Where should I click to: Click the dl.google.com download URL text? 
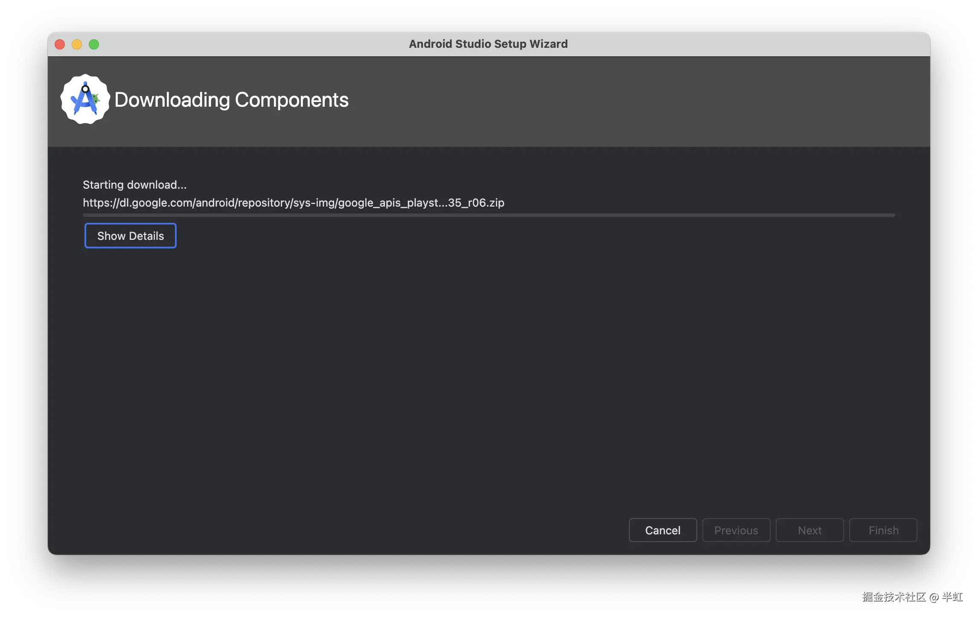[x=293, y=202]
